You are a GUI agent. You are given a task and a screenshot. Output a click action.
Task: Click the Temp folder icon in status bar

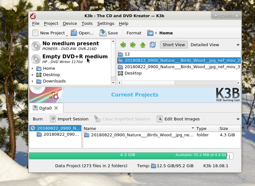(154, 166)
